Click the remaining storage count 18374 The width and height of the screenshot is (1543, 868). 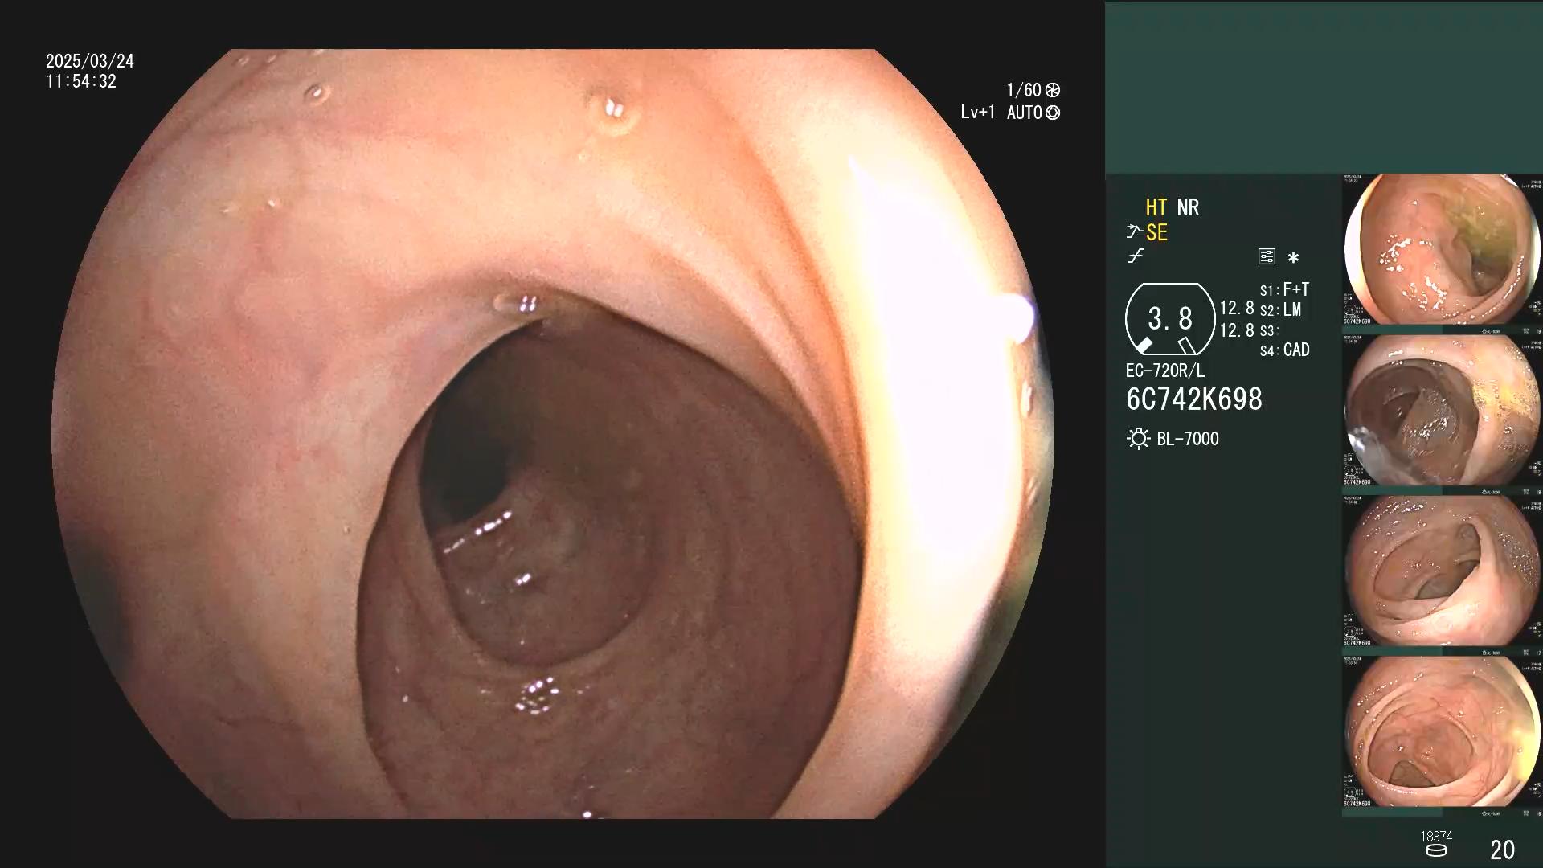pyautogui.click(x=1436, y=837)
